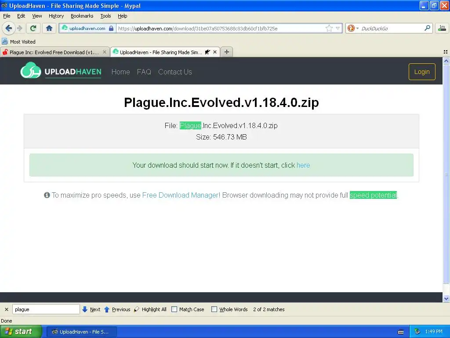Find Next match with the down arrow
The image size is (450, 338).
(x=91, y=309)
